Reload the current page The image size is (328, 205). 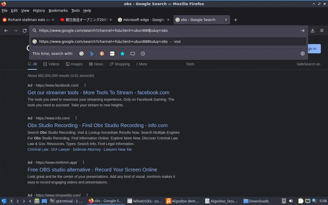25,30
